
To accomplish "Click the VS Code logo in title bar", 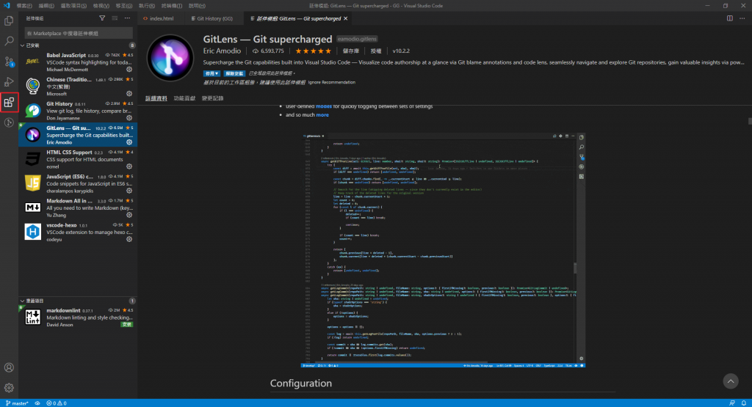I will pyautogui.click(x=7, y=5).
